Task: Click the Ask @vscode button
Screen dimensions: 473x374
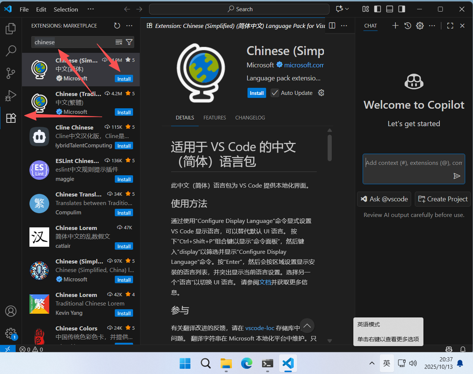Action: [384, 199]
